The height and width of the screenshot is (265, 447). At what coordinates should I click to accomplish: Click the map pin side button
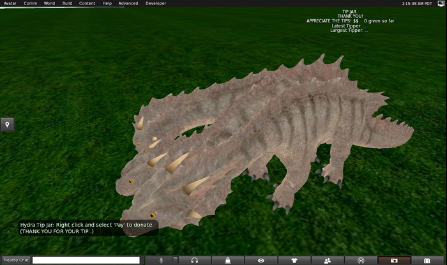pos(7,125)
